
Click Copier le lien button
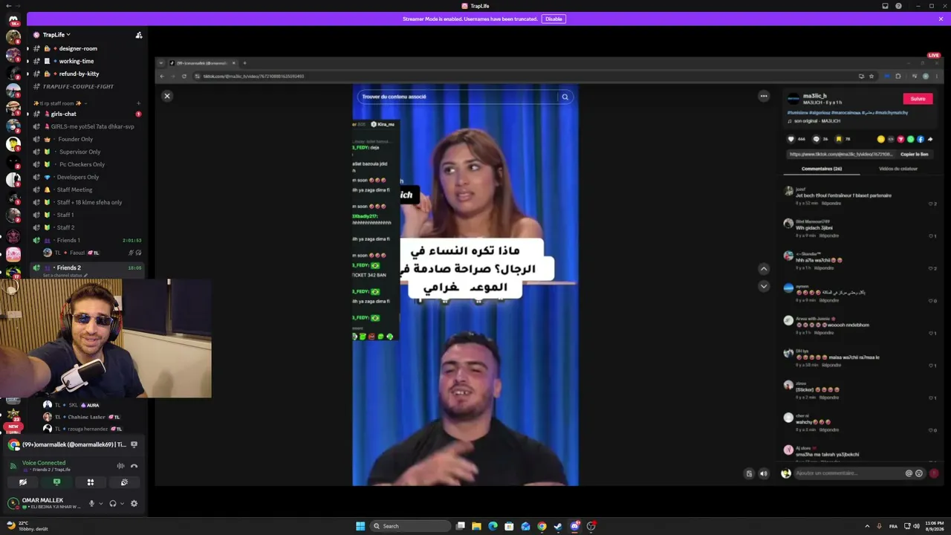click(x=914, y=155)
